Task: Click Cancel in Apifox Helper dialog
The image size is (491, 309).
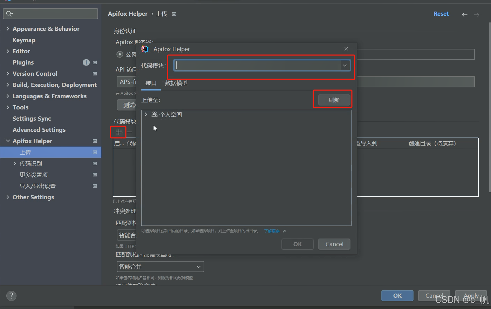Action: (334, 244)
